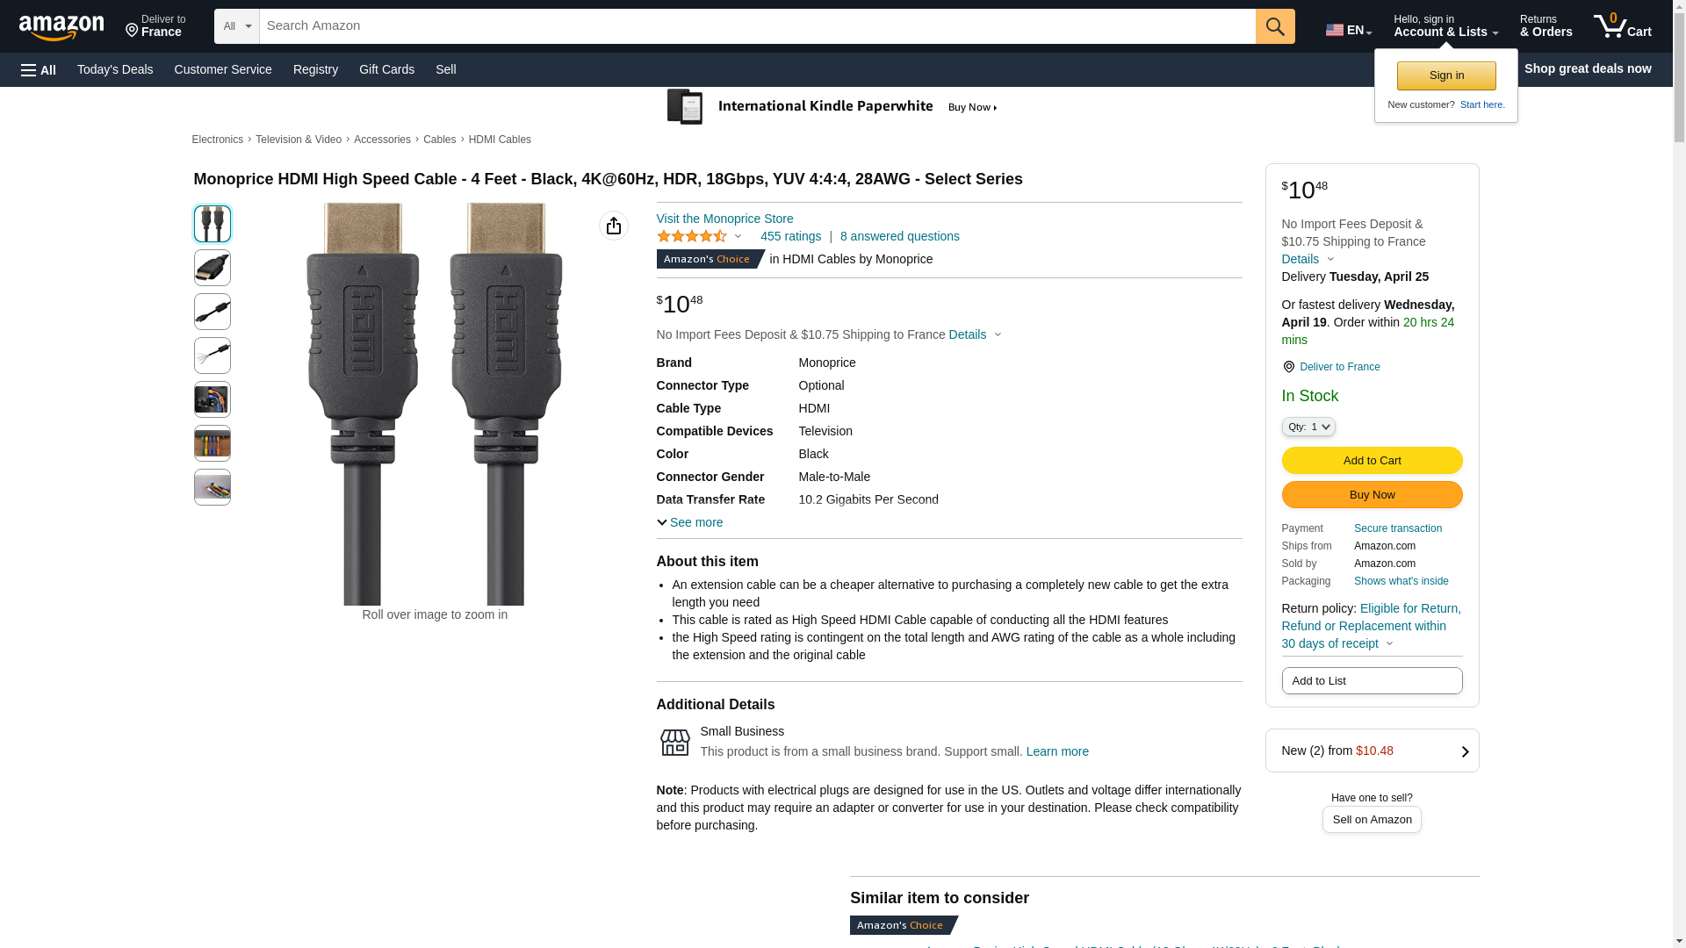Click the magnifying glass search button
Viewport: 1686px width, 948px height.
1274,26
